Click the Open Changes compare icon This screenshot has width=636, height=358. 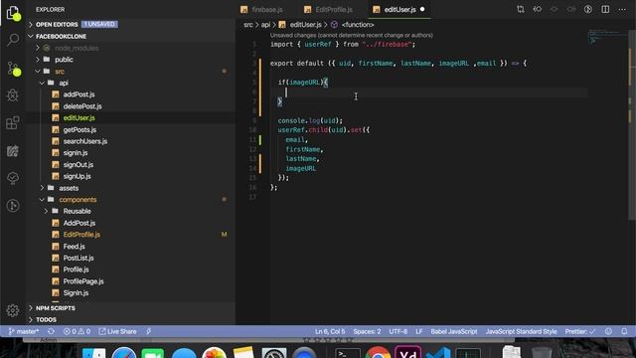pos(521,9)
